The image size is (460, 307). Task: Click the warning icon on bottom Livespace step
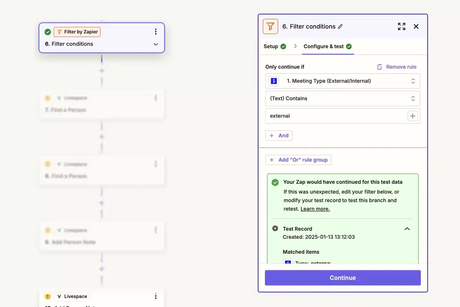[48, 296]
